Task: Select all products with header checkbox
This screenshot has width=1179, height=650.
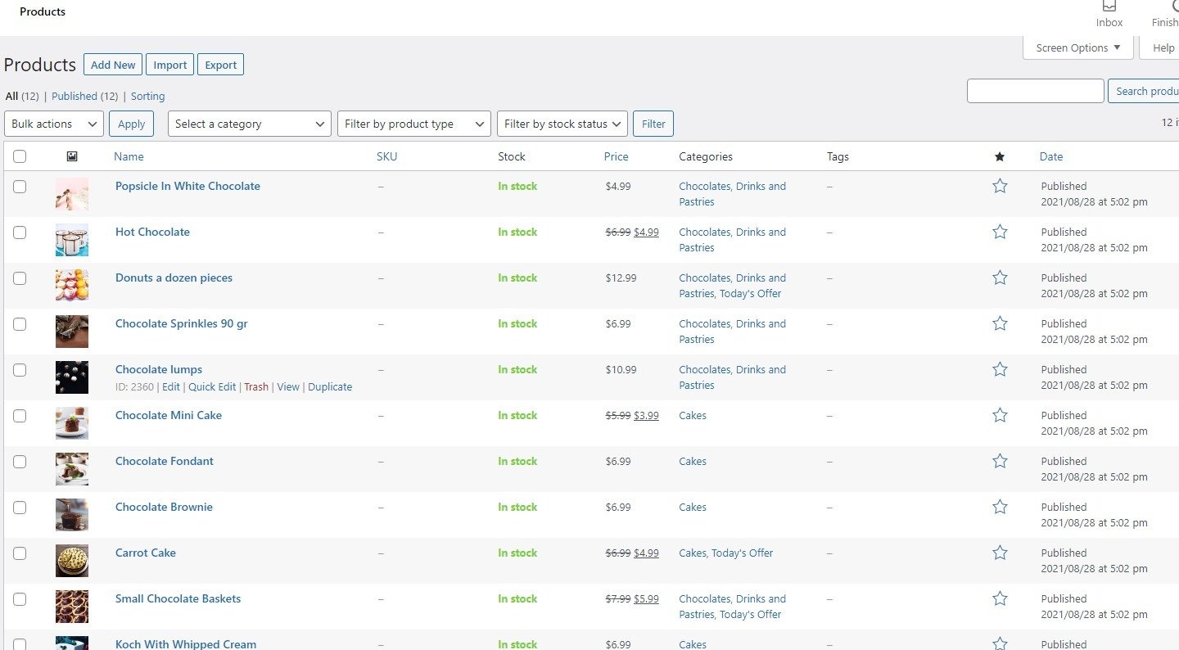Action: (20, 156)
